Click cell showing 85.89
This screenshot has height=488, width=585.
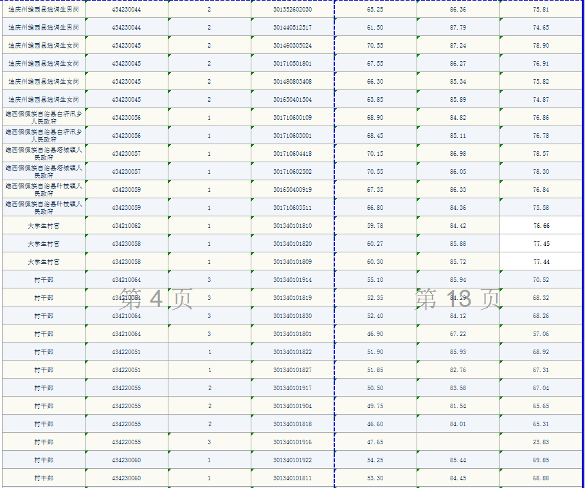coord(458,100)
